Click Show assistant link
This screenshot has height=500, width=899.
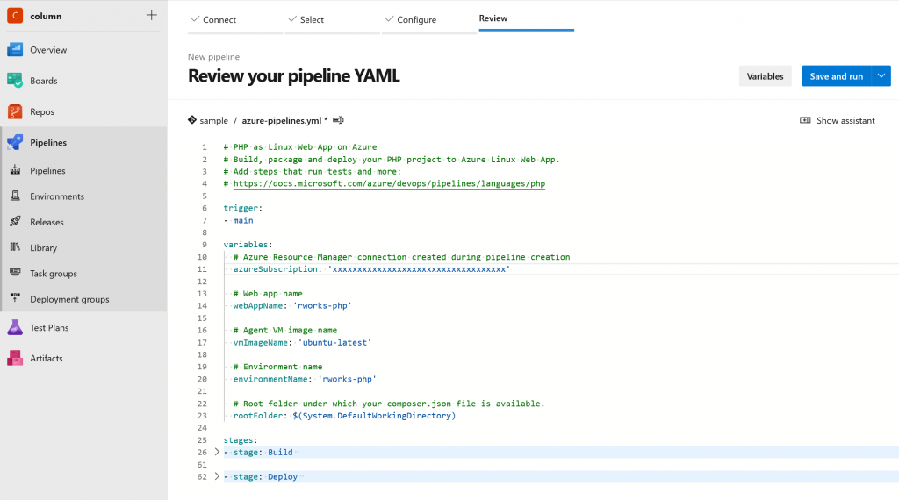(845, 120)
